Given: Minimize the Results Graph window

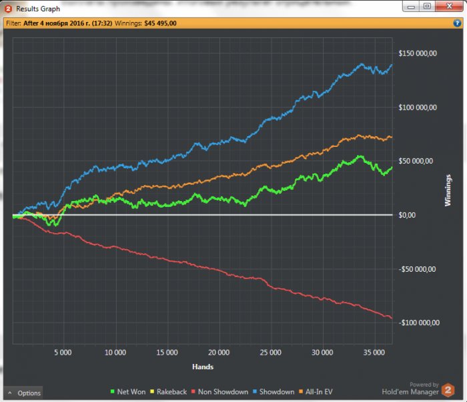Looking at the screenshot, I should click(x=411, y=6).
